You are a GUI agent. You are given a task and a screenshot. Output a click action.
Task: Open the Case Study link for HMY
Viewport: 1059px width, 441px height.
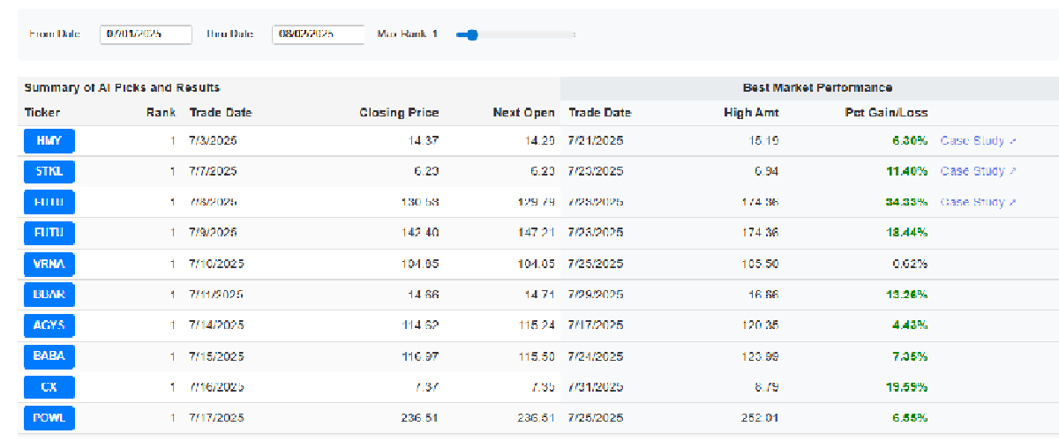tap(973, 141)
